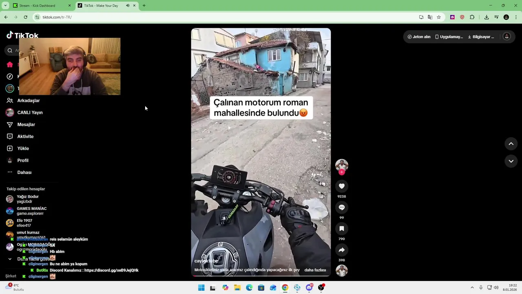Open the media controls icon in Chrome toolbar
This screenshot has width=522, height=294.
tap(496, 17)
